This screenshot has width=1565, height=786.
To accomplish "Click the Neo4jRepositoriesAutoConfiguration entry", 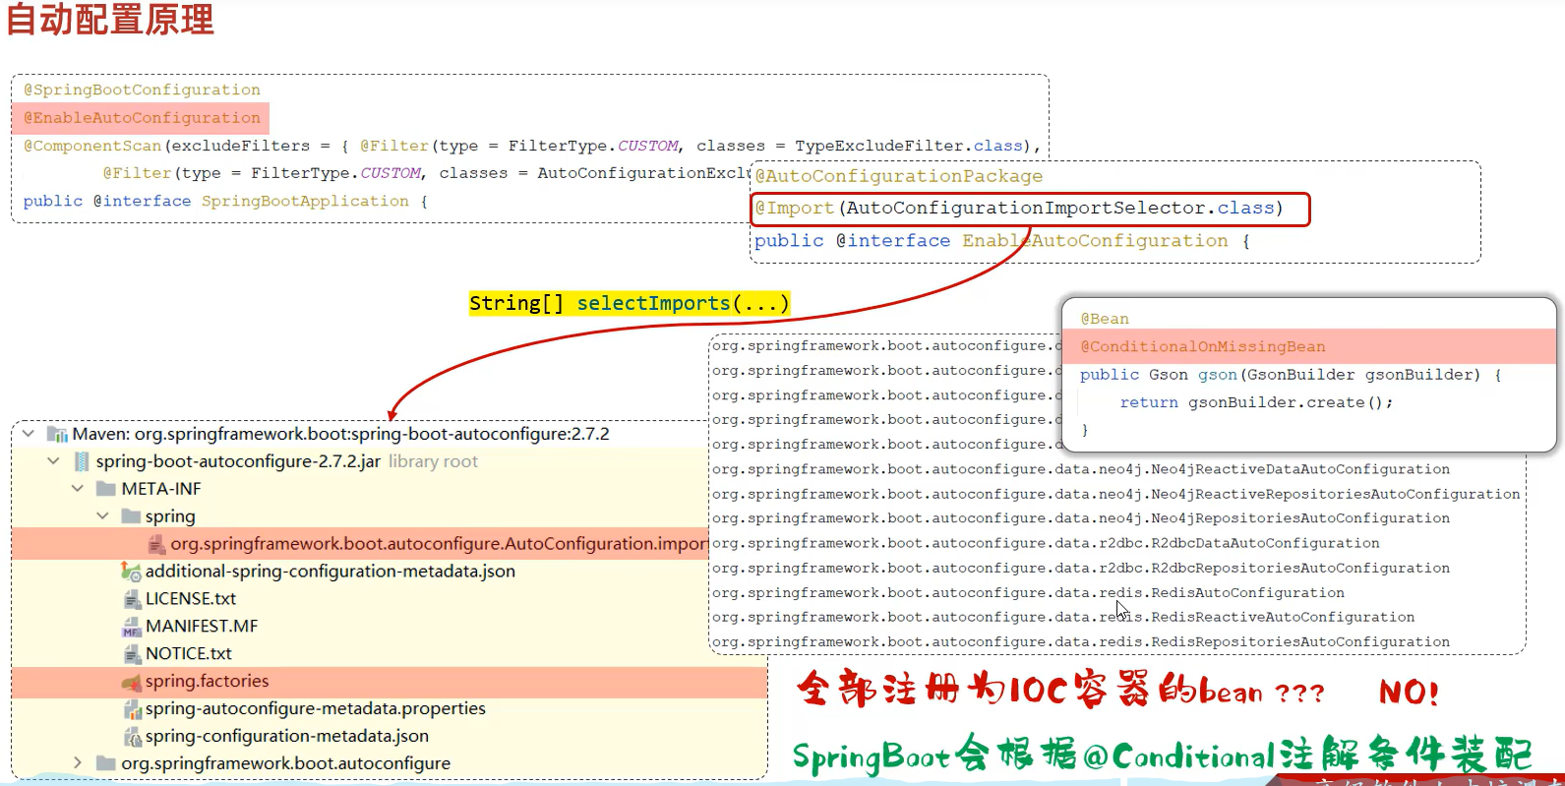I will tap(1081, 518).
